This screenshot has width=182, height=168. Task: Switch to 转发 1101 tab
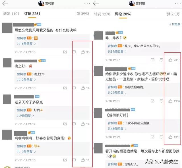(x=11, y=14)
